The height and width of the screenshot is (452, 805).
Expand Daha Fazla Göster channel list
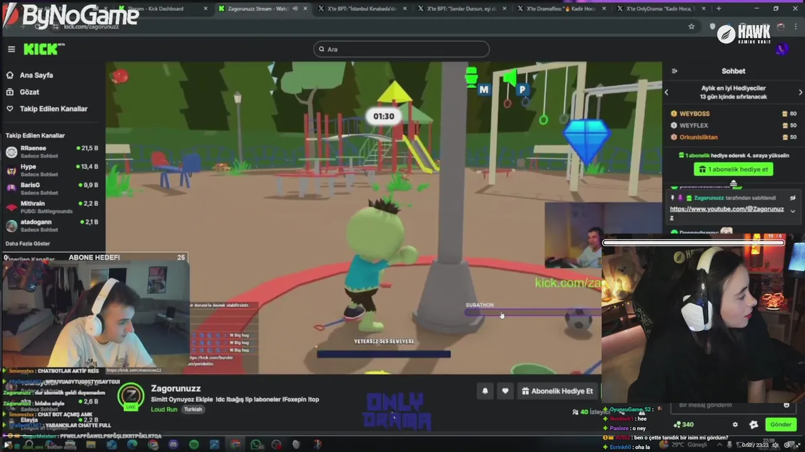click(x=28, y=244)
